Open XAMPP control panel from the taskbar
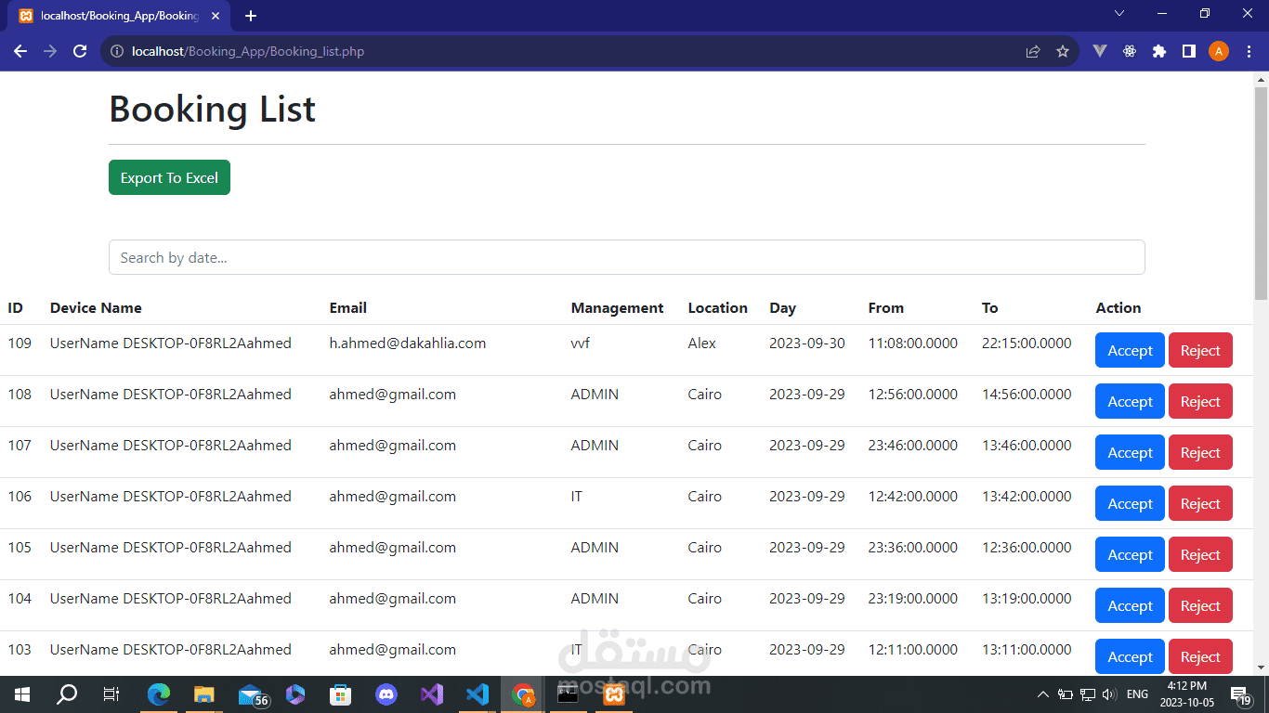This screenshot has width=1269, height=713. (613, 694)
